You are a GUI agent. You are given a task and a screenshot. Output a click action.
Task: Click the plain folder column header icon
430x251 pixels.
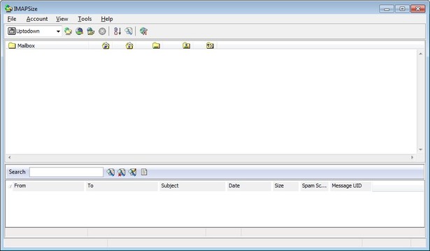pos(157,45)
